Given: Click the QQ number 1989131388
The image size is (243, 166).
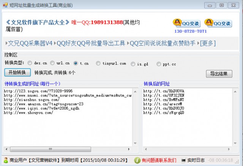Looking at the screenshot, I should coord(107,22).
